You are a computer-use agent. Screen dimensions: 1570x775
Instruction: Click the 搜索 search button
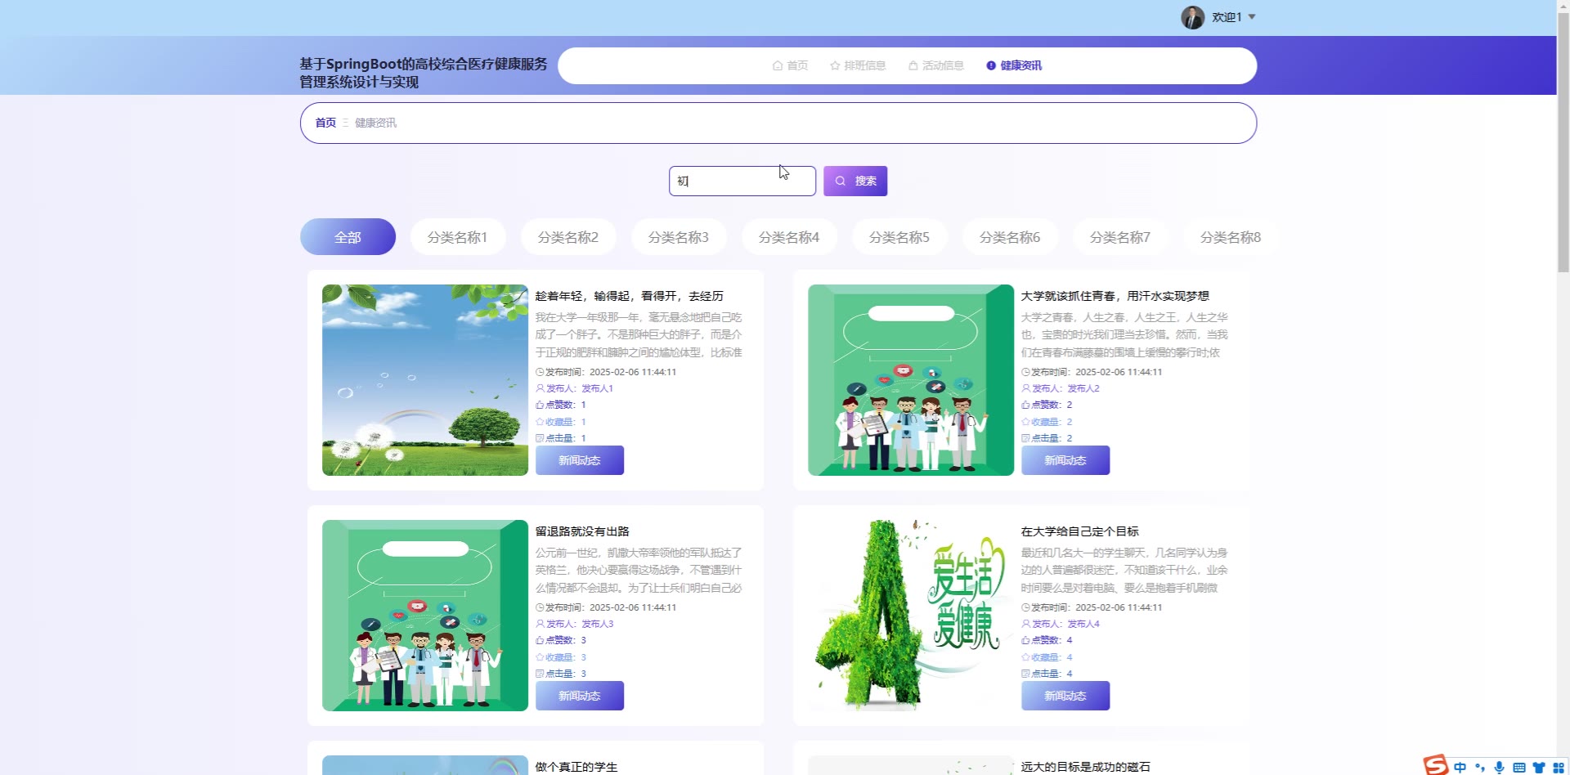[855, 181]
